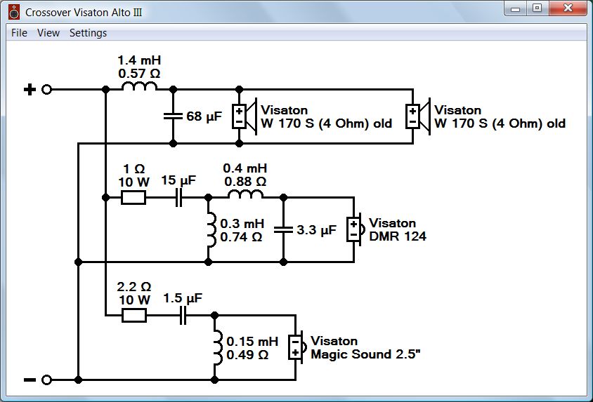Click the positive input terminal circle
This screenshot has width=593, height=402.
pos(46,90)
